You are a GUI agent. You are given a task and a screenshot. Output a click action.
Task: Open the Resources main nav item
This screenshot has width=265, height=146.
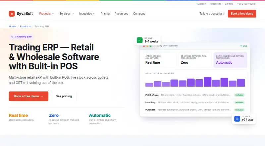(x=121, y=14)
